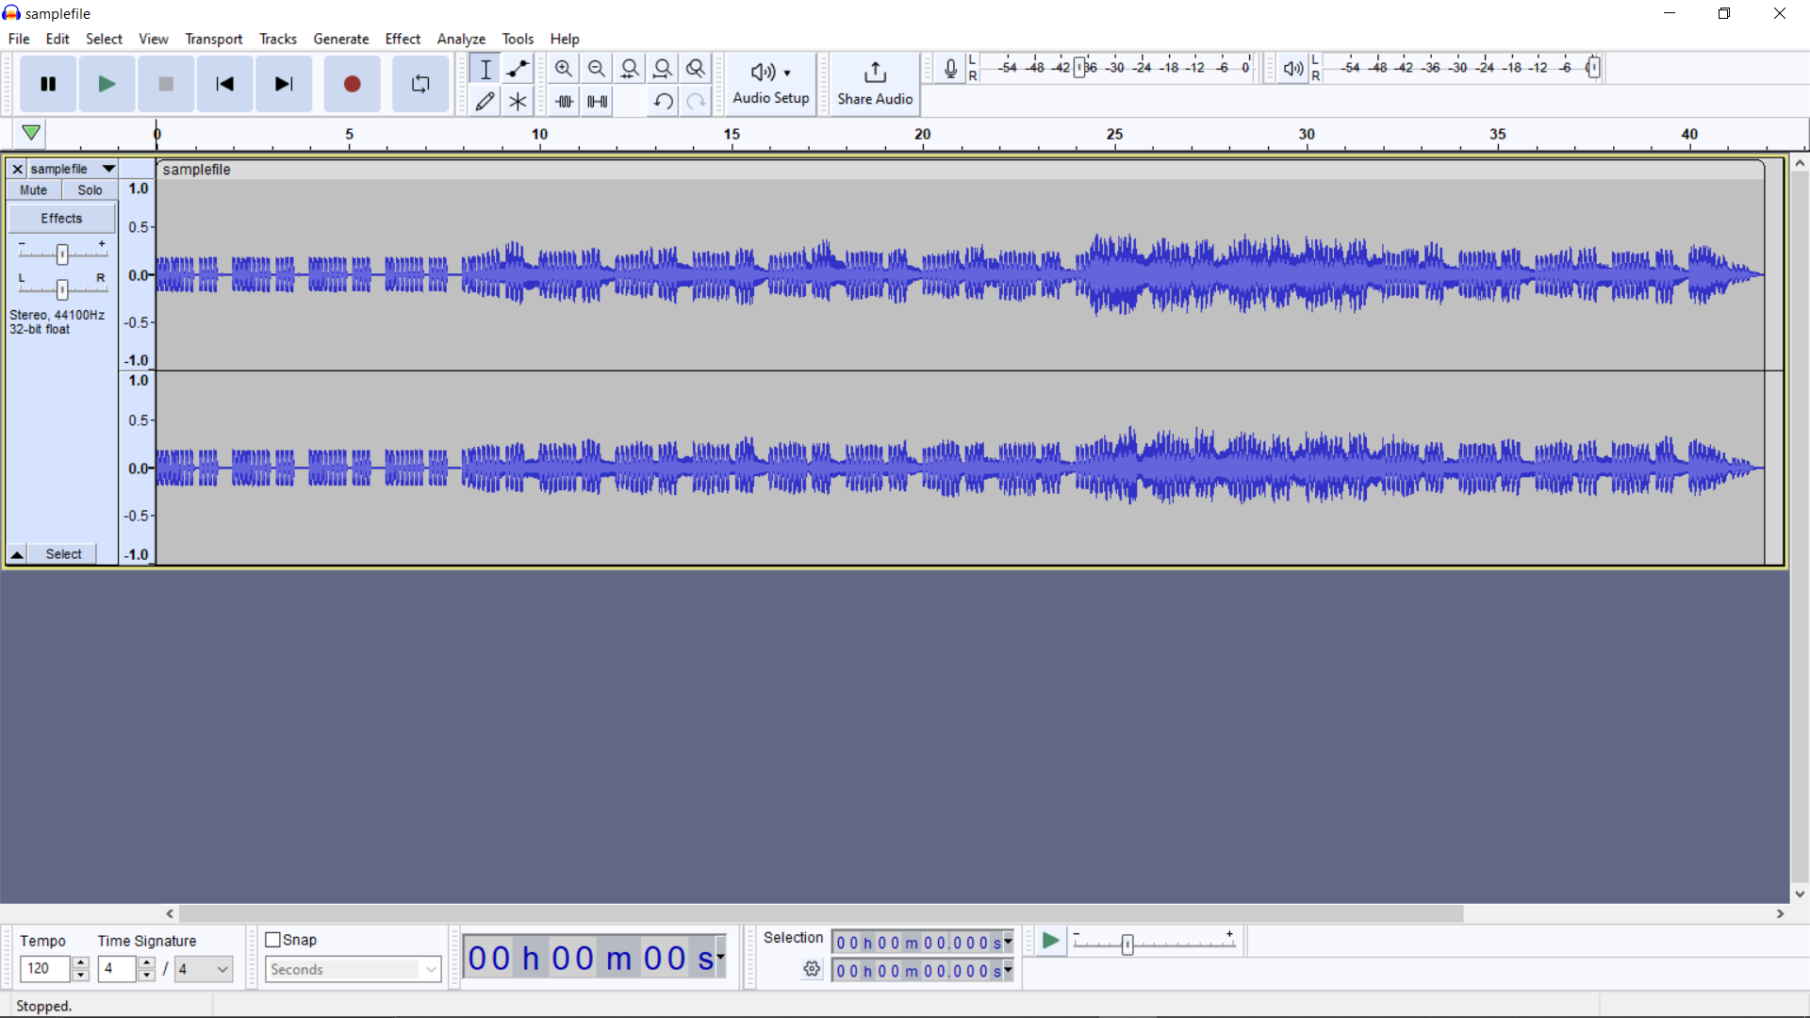Mute the samplefile track
This screenshot has height=1018, width=1810.
point(33,189)
